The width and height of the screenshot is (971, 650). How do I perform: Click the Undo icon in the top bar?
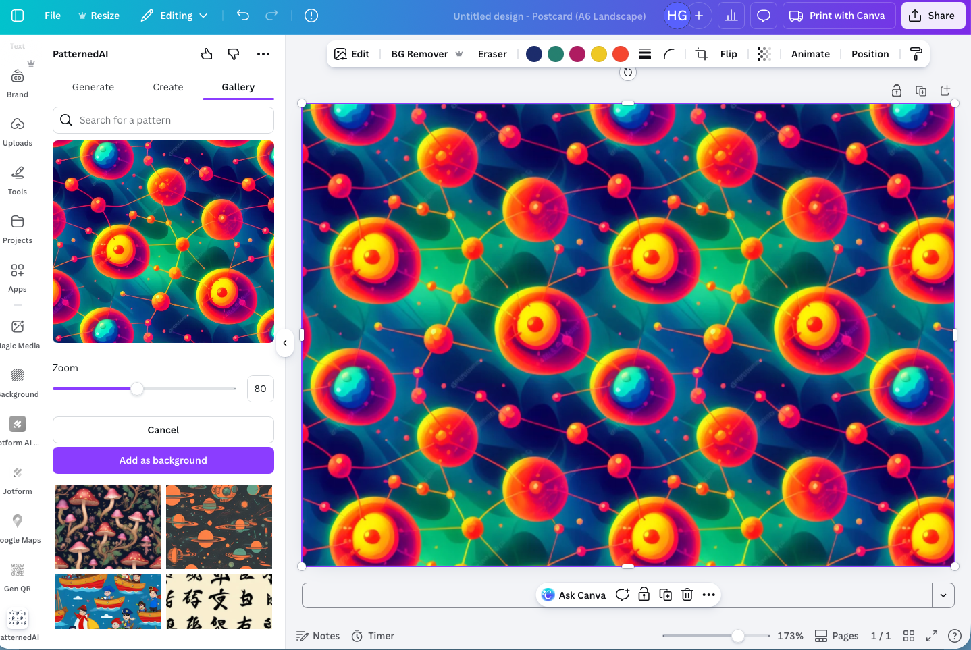coord(242,15)
